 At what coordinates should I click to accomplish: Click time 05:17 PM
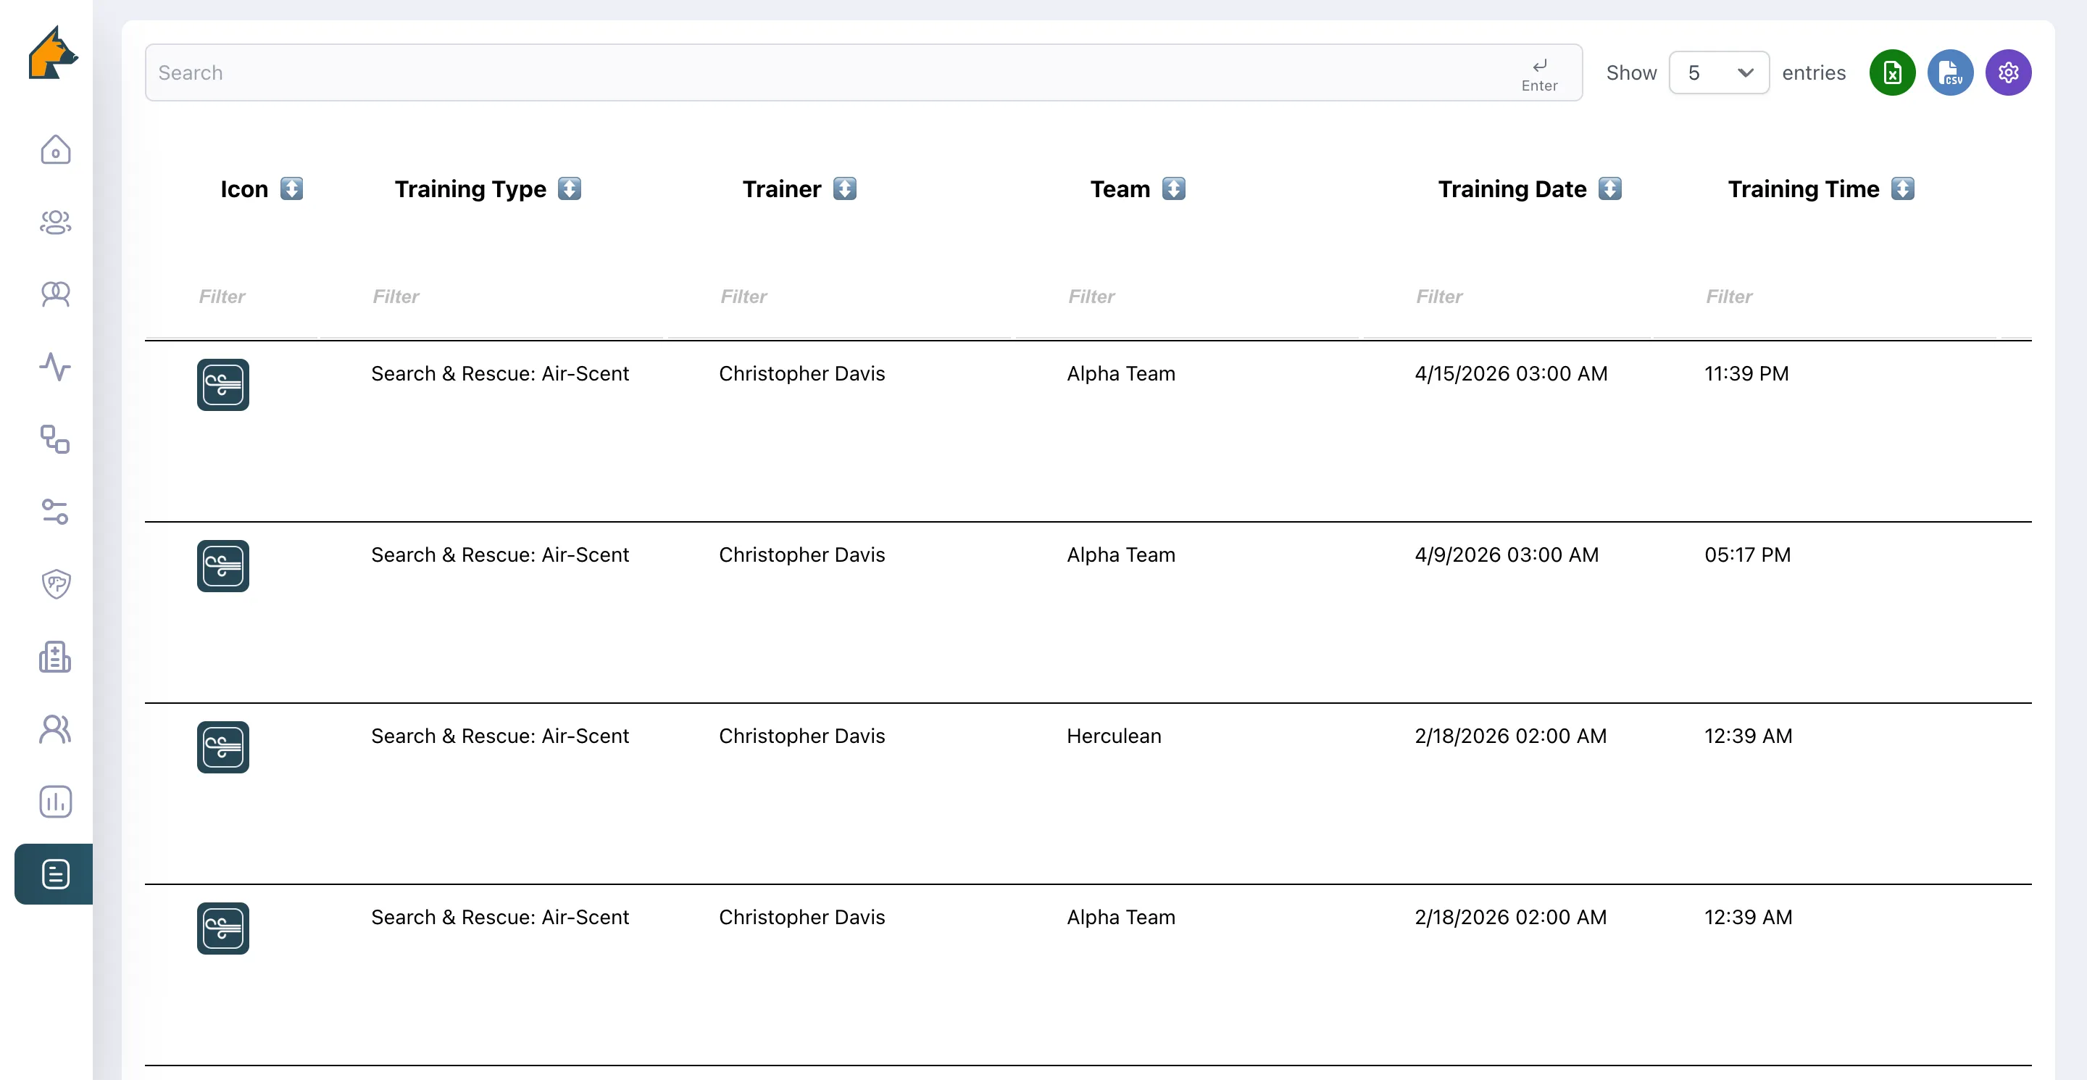click(x=1748, y=555)
